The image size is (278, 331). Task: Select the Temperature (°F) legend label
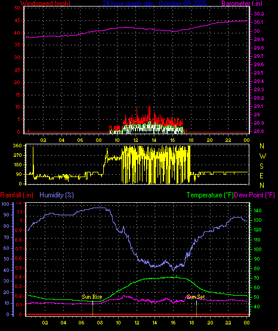tap(210, 195)
